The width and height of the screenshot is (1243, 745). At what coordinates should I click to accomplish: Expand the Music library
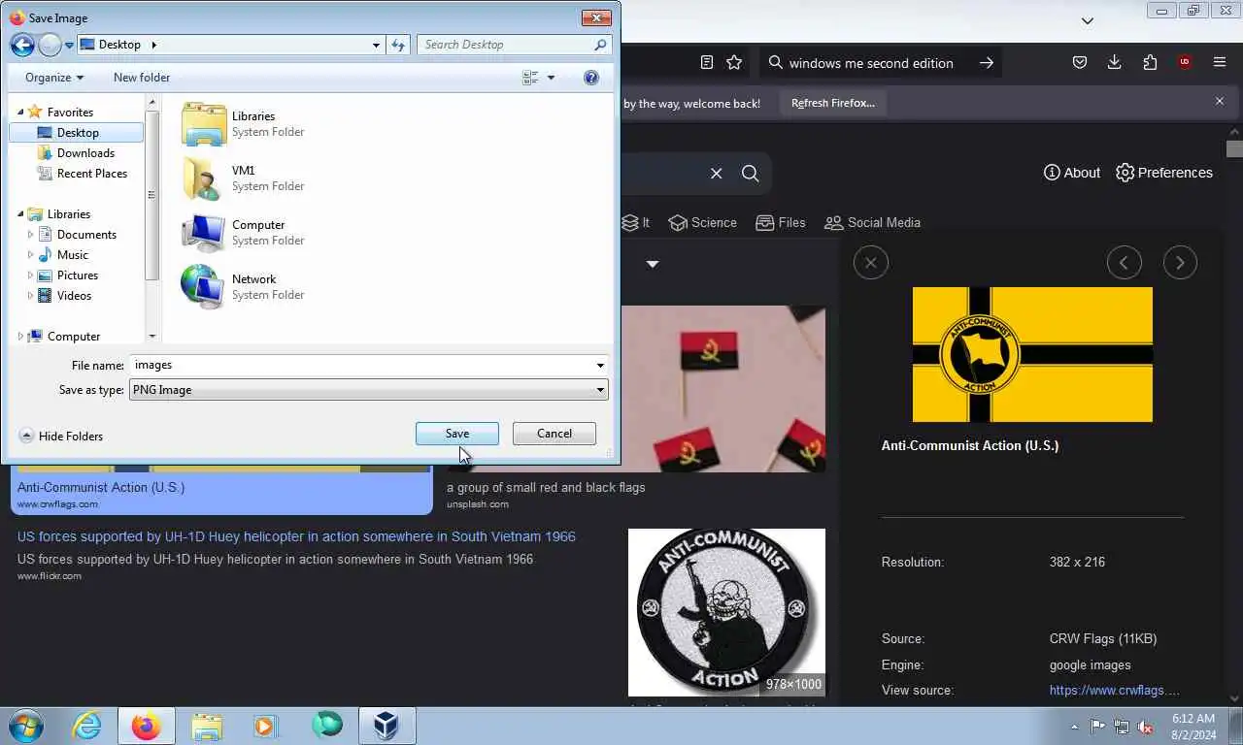[30, 255]
